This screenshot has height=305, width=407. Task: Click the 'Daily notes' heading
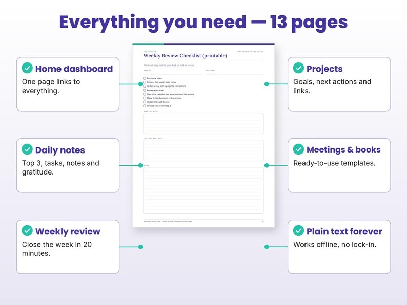click(60, 150)
